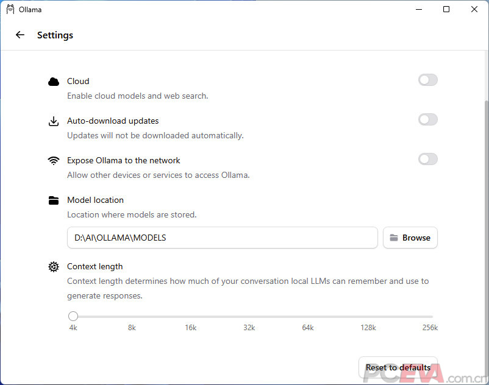Set context length slider to 32k
The height and width of the screenshot is (385, 489).
(249, 317)
